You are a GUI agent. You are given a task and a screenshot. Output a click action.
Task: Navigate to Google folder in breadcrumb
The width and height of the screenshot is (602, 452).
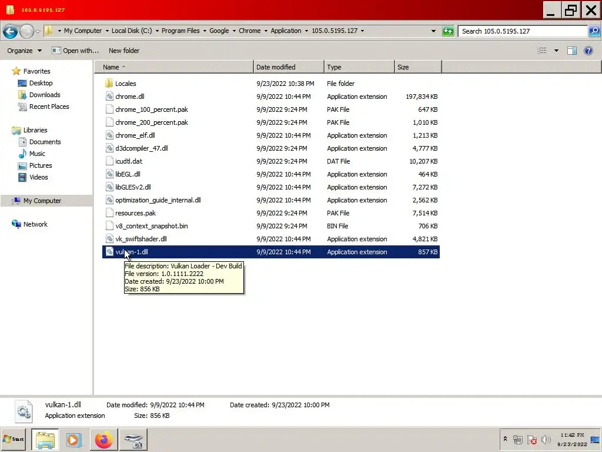pos(219,31)
